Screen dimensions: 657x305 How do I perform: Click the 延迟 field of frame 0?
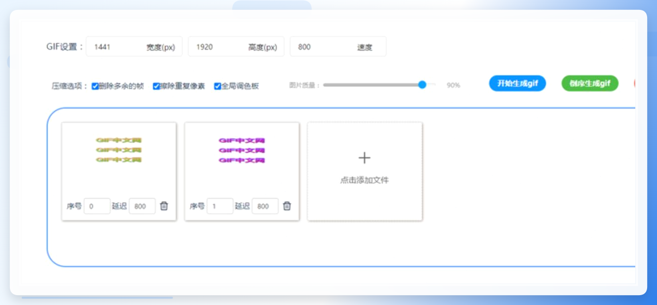(x=142, y=206)
